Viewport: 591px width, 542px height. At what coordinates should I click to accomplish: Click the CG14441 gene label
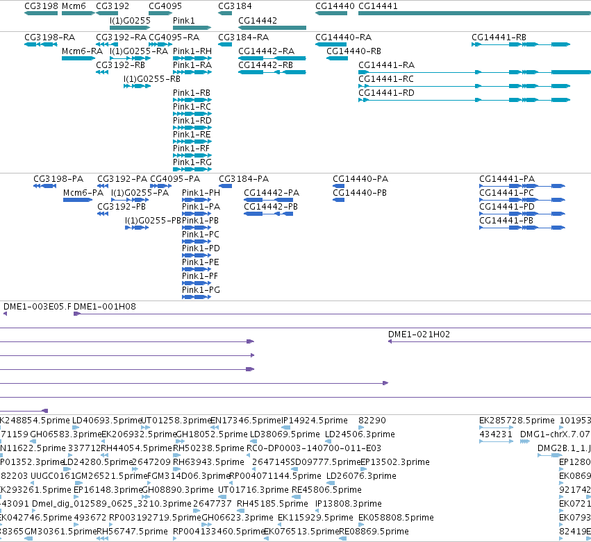click(378, 6)
